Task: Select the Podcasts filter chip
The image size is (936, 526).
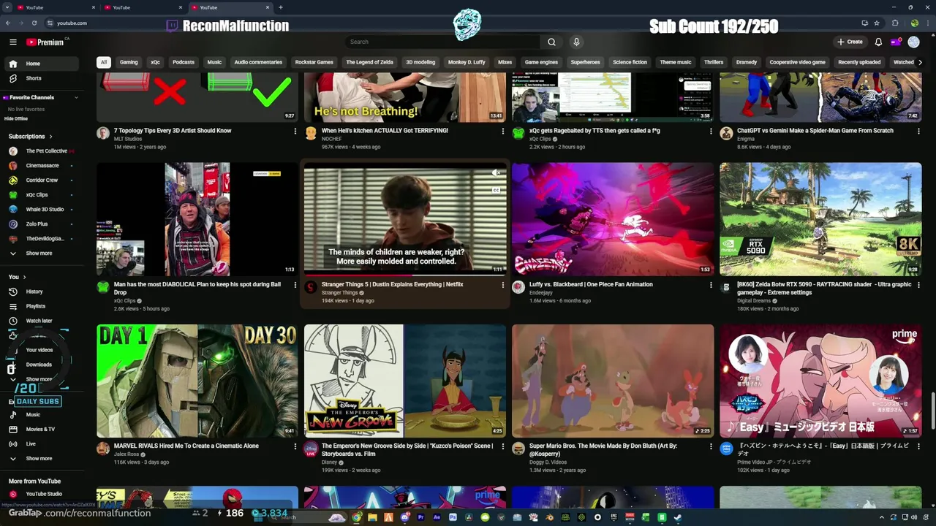Action: point(184,62)
